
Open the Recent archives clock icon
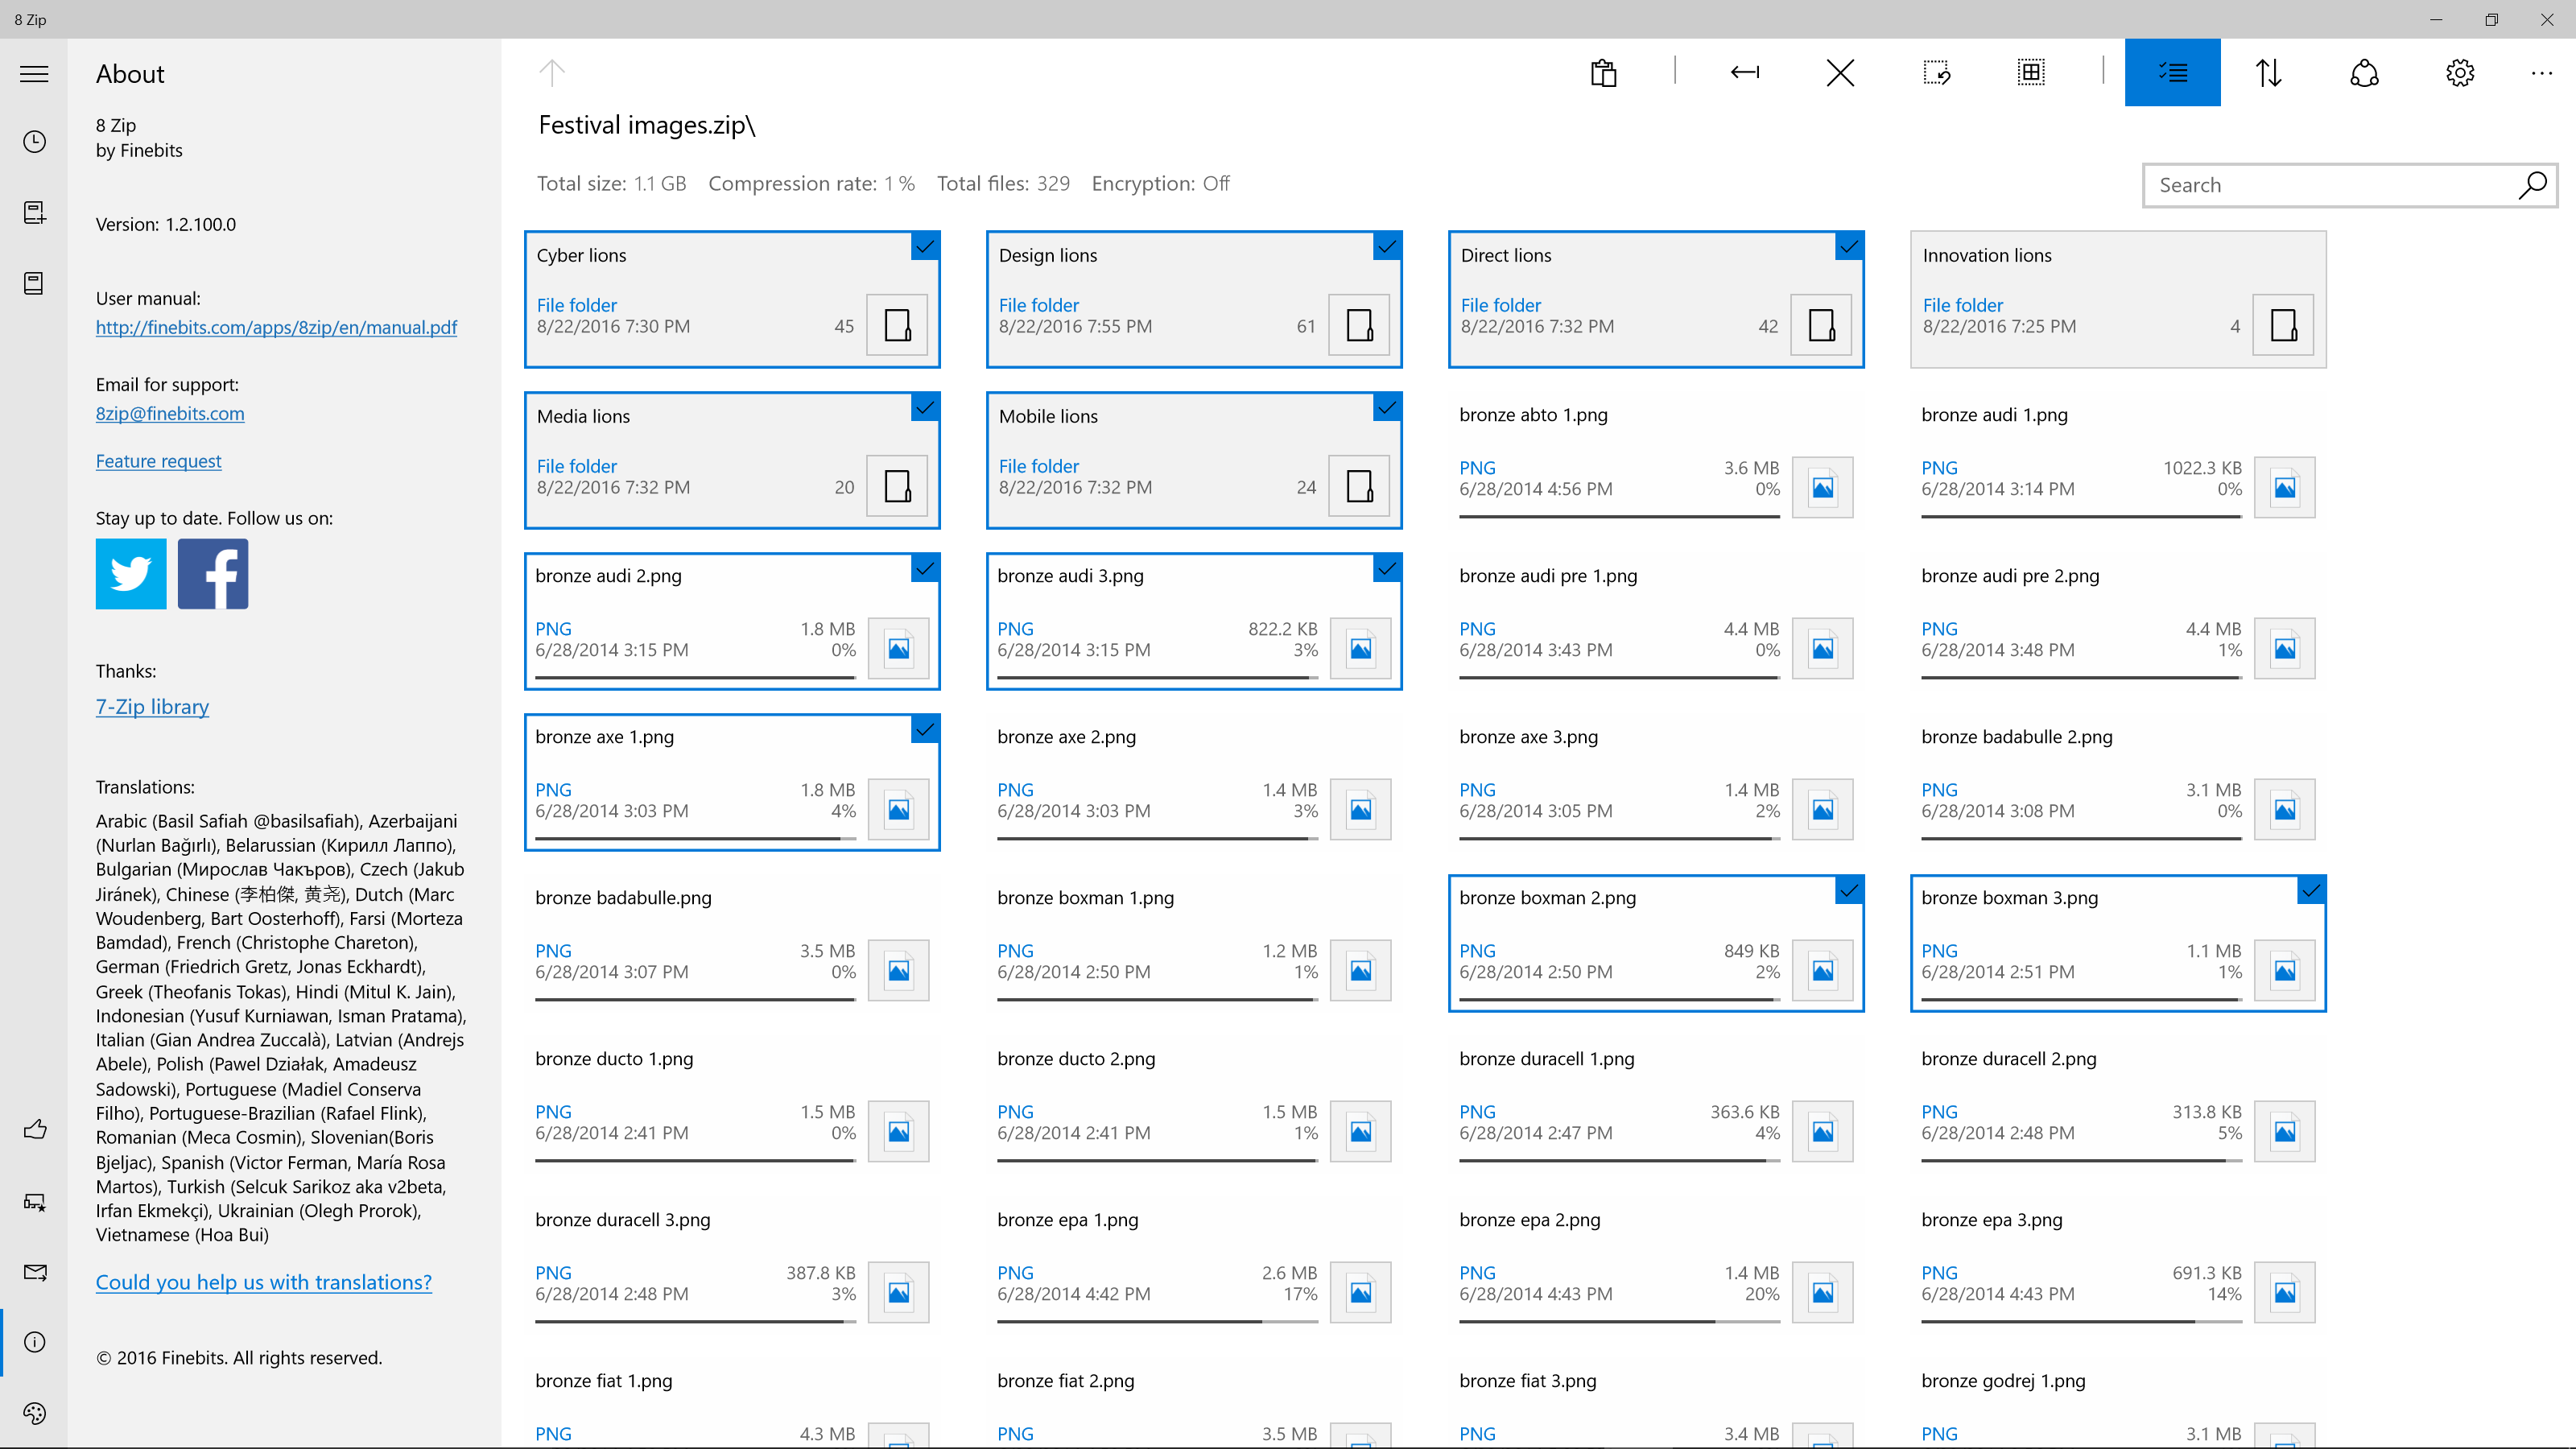tap(34, 142)
